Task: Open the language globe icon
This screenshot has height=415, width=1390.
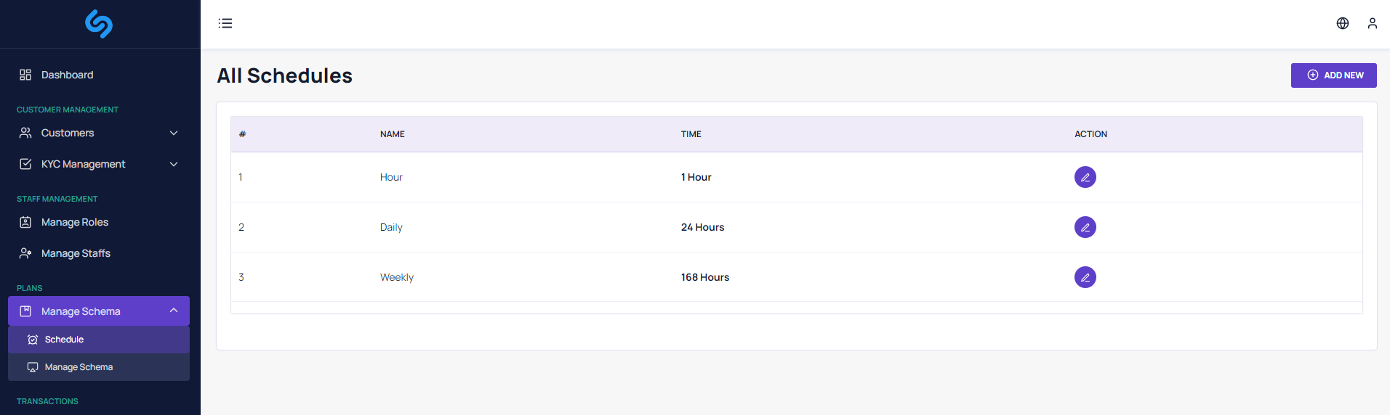Action: coord(1342,23)
